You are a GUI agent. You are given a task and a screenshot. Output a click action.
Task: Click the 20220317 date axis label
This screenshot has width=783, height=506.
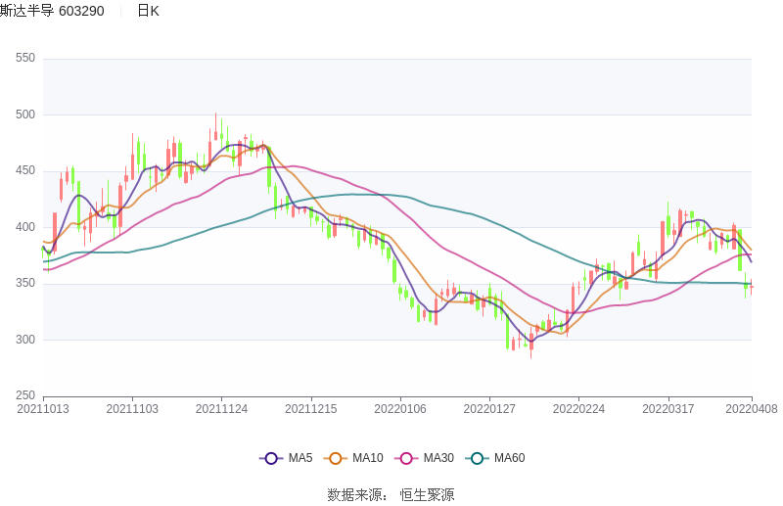668,409
